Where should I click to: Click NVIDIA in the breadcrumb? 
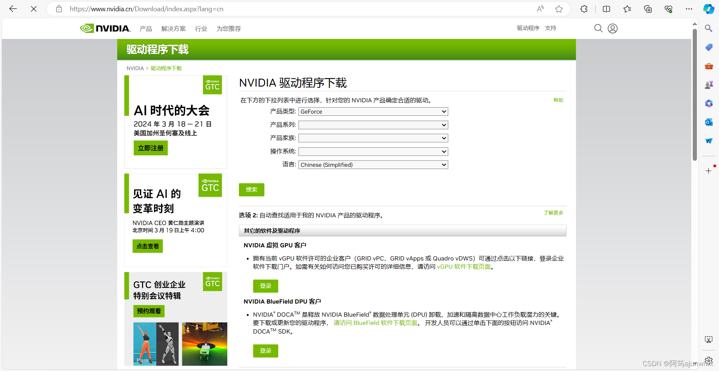[x=135, y=68]
